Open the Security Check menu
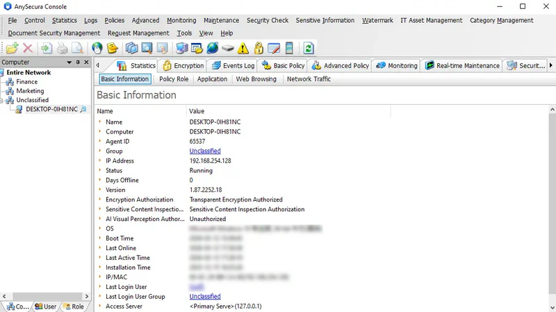The height and width of the screenshot is (312, 556). [268, 21]
